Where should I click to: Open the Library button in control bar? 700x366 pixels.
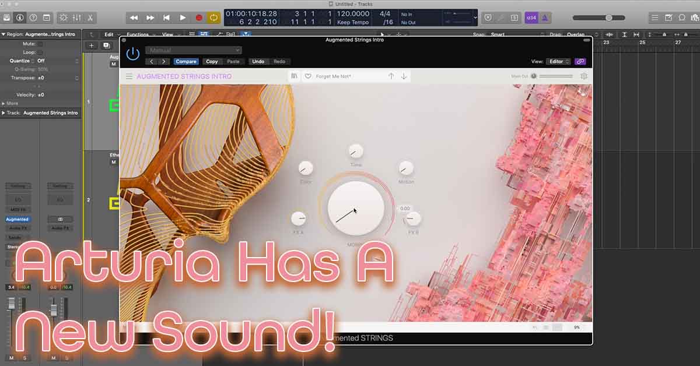6,18
